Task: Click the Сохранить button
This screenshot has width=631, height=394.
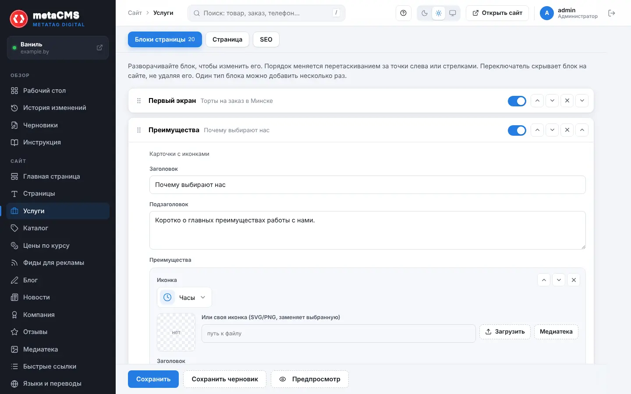Action: click(x=153, y=379)
